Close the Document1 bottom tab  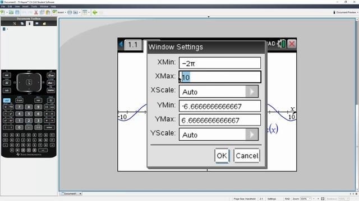pos(80,194)
